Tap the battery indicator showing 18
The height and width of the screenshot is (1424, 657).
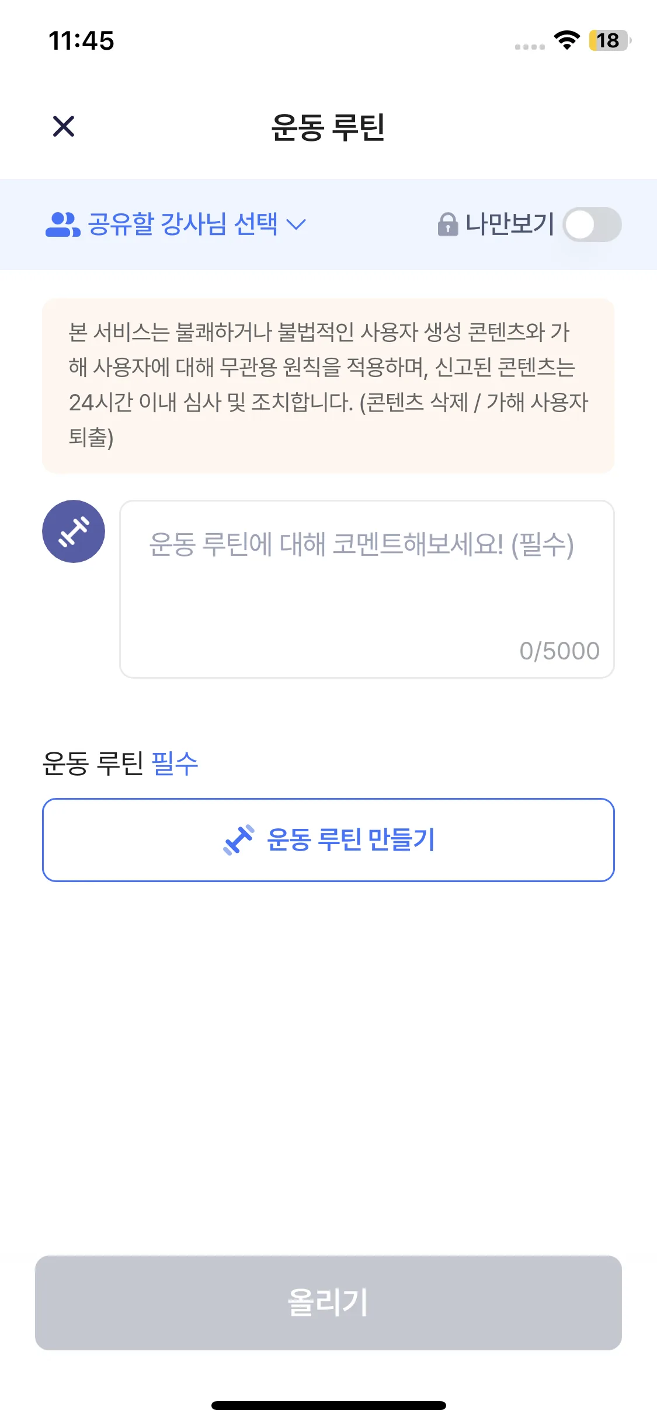pos(609,40)
